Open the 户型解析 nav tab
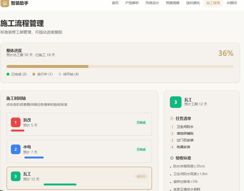 tap(132, 3)
